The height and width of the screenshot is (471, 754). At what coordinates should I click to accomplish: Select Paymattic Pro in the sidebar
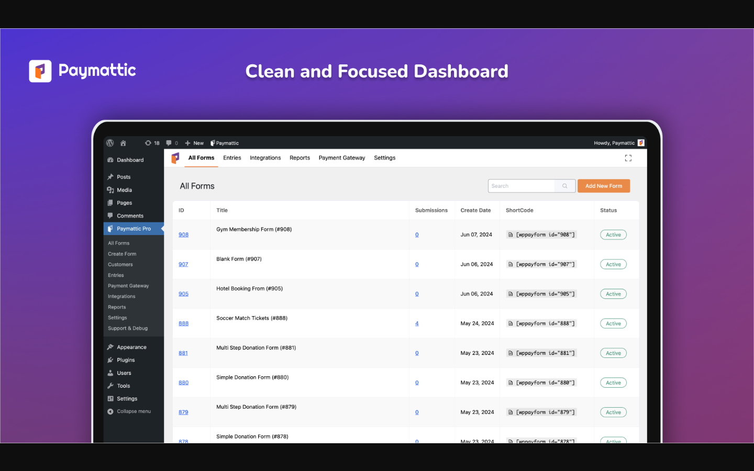click(x=134, y=229)
